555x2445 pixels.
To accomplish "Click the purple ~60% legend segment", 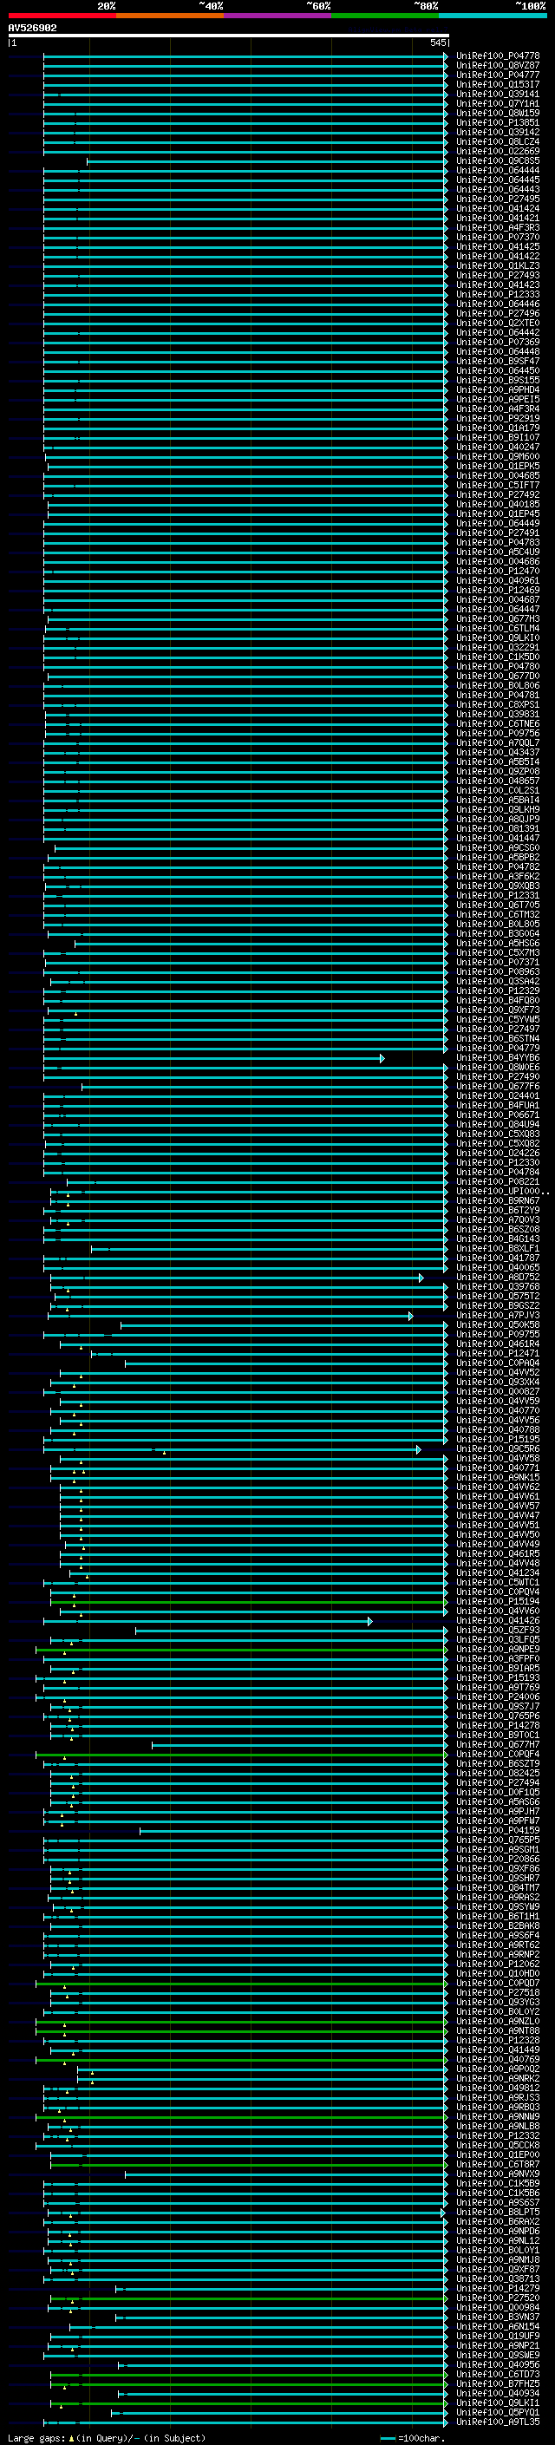I will pos(278,16).
